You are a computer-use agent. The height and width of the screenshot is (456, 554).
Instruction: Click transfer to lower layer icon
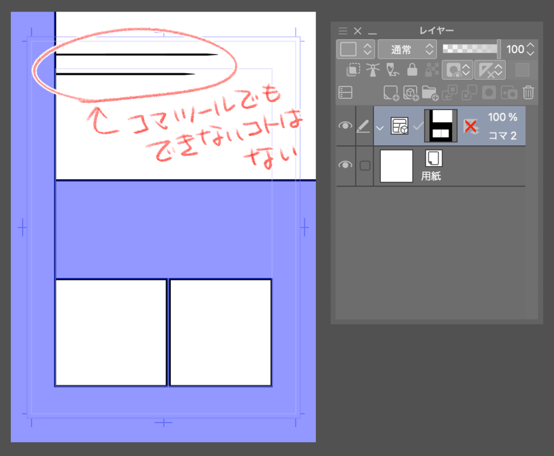pyautogui.click(x=450, y=93)
